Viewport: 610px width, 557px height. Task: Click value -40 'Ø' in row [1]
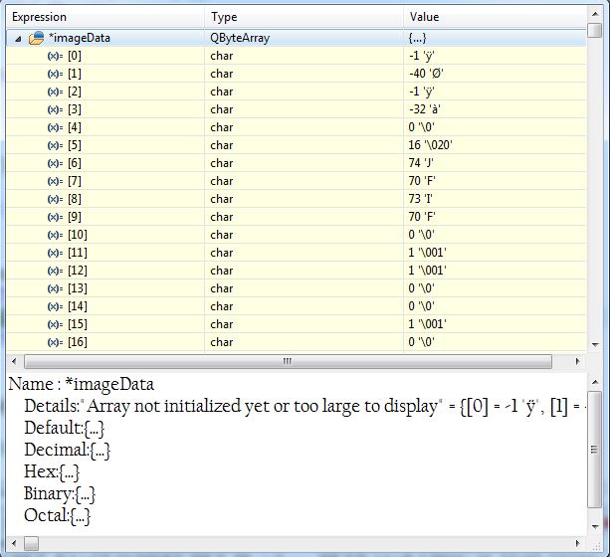tap(426, 74)
